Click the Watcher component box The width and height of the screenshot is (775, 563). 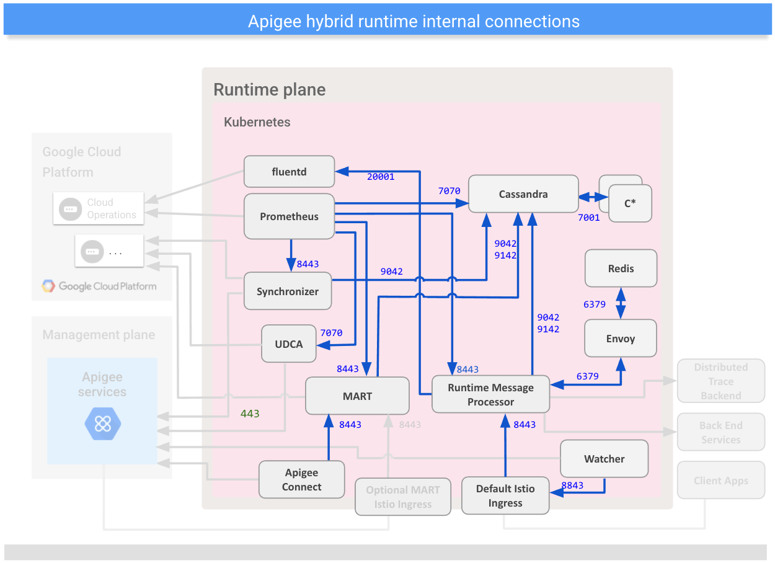pos(604,459)
